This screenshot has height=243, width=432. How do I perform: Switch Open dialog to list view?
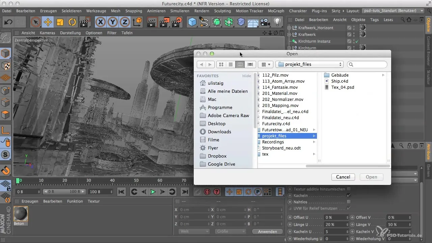point(231,64)
